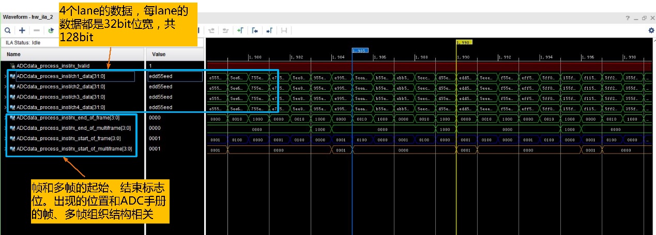Expand the rx_end_of_frame[3:0] bus
This screenshot has width=656, height=235.
pos(6,117)
